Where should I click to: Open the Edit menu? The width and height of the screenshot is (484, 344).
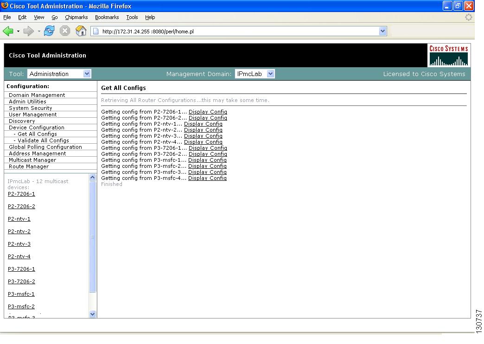[x=22, y=17]
